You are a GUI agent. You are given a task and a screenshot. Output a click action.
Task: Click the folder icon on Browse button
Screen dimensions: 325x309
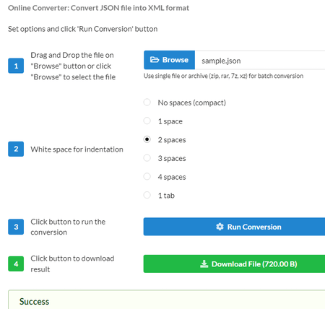pyautogui.click(x=155, y=60)
